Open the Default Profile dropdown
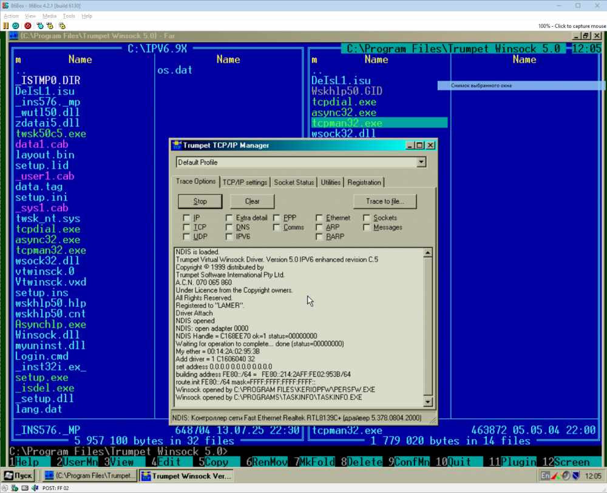The width and height of the screenshot is (607, 493). tap(421, 163)
